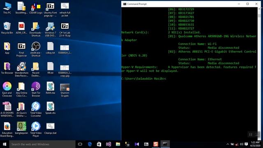Select the Recent Desktop shortcut folder icon

coord(36,69)
